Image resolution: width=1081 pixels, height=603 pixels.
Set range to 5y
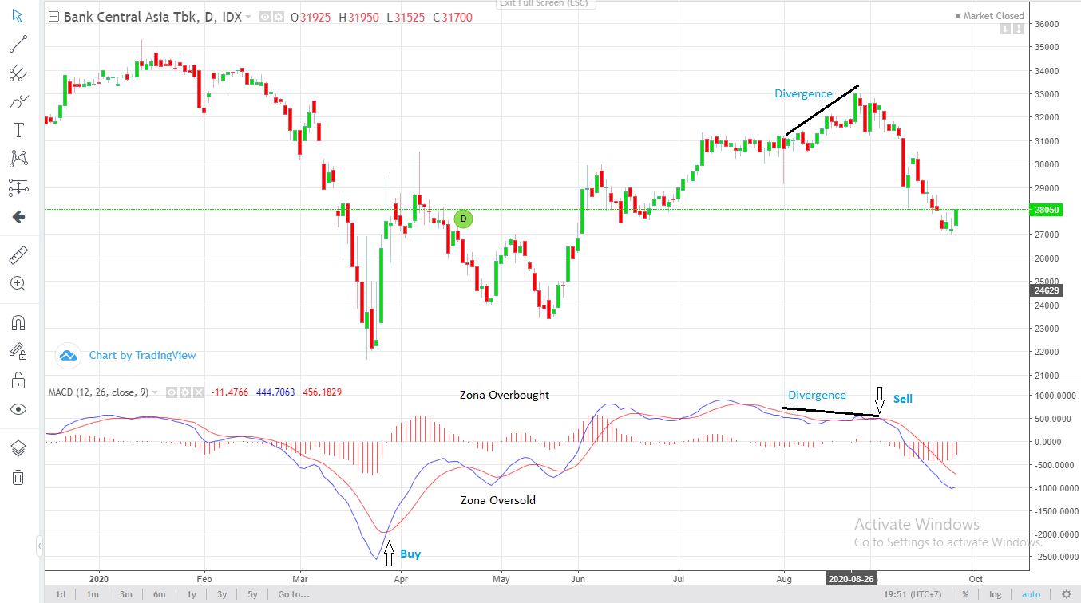point(253,594)
